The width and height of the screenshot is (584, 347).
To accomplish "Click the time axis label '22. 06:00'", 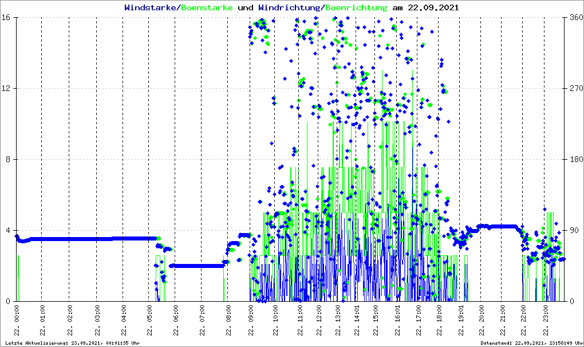I will tap(175, 321).
